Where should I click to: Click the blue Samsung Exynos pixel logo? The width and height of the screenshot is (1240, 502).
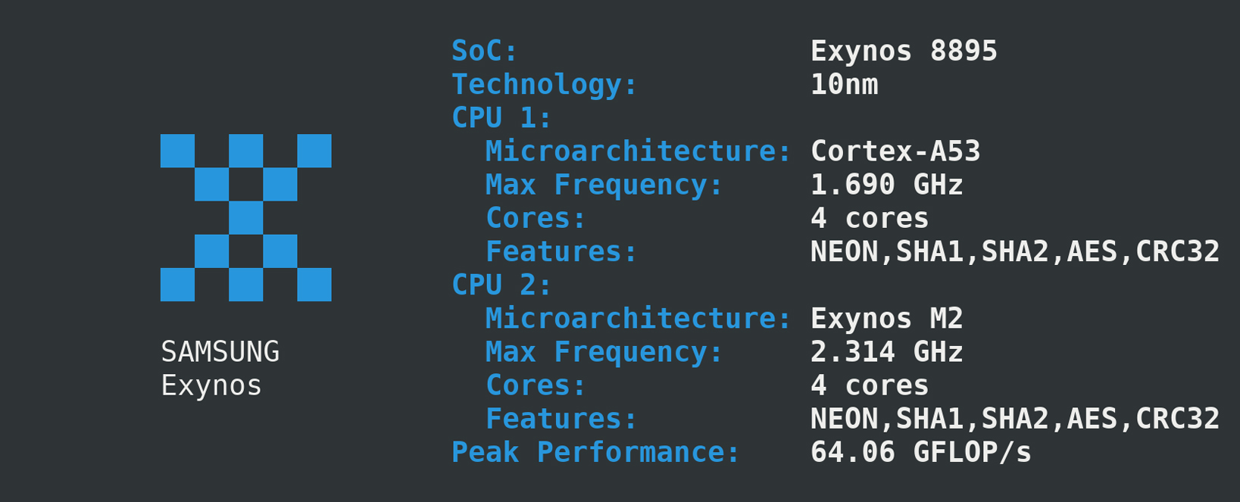(x=245, y=217)
